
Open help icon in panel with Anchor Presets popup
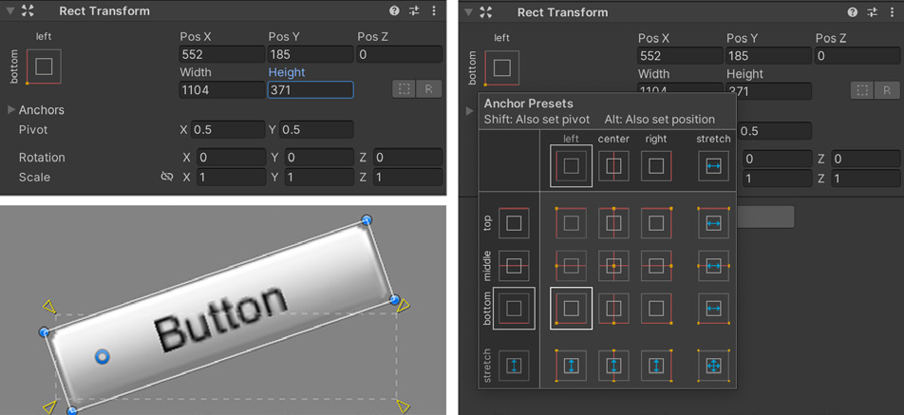click(x=853, y=12)
